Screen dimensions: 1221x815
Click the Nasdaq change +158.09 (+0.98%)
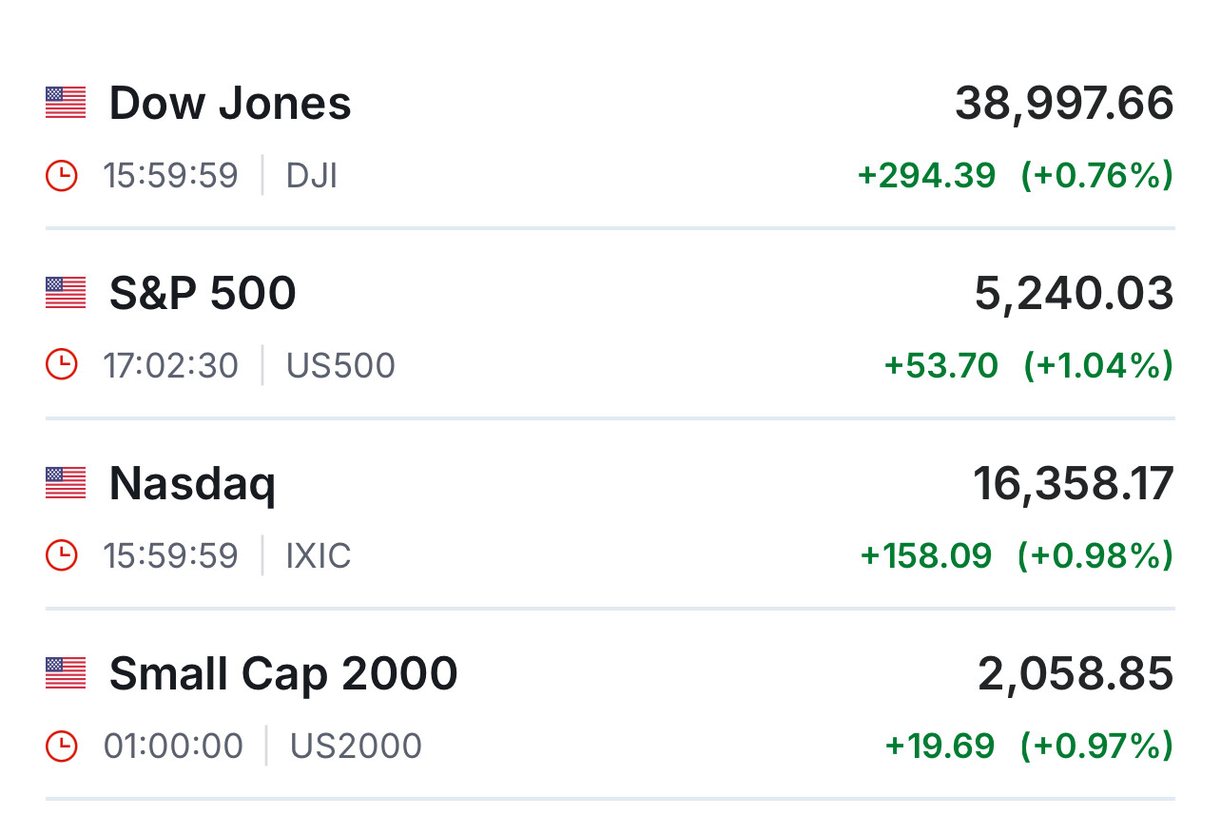(1016, 555)
